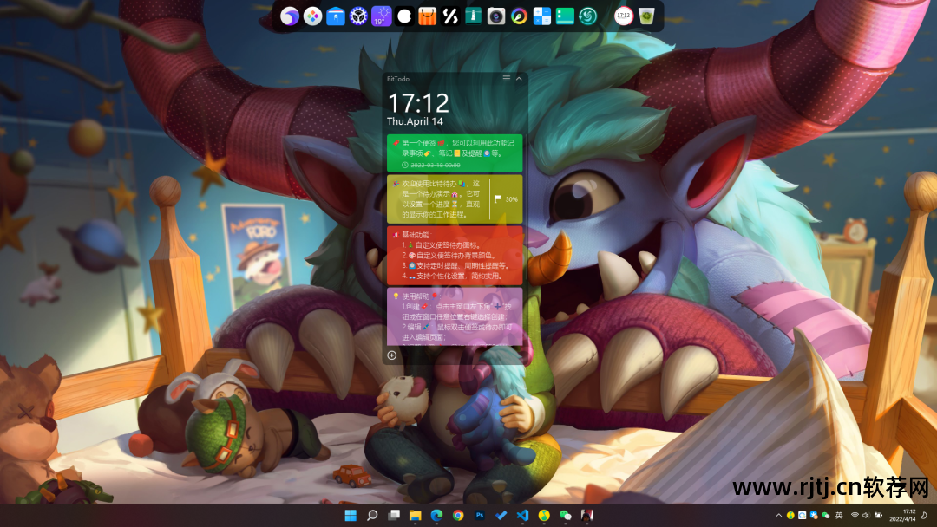Screen dimensions: 937x527
Task: Open the gear settings icon in dock
Action: coord(358,16)
